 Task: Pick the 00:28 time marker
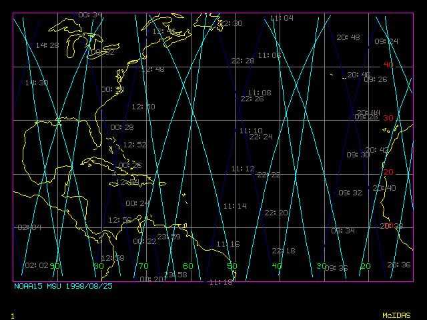tap(122, 127)
